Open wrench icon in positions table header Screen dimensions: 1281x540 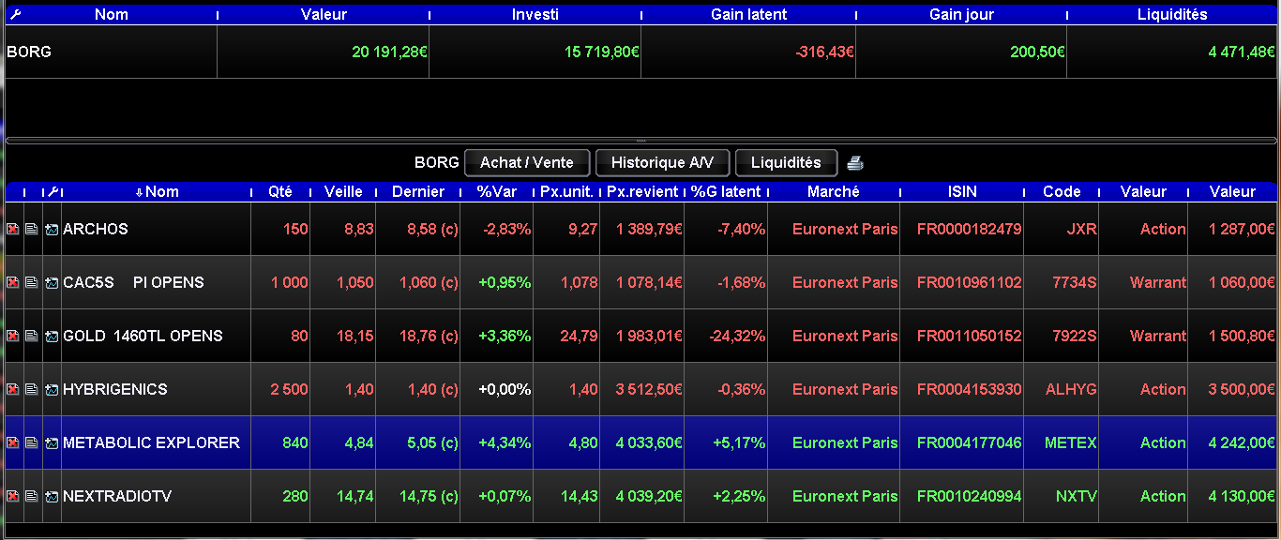tap(53, 191)
